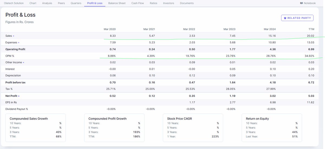Open the Investors tab
325x149 pixels.
(169, 3)
